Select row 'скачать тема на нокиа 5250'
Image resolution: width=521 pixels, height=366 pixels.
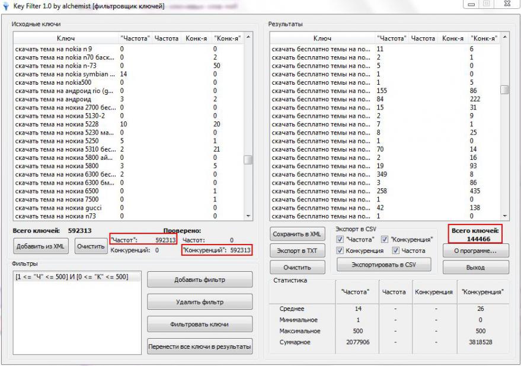point(129,141)
